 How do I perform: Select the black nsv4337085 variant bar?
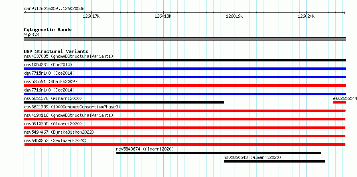(x=185, y=60)
